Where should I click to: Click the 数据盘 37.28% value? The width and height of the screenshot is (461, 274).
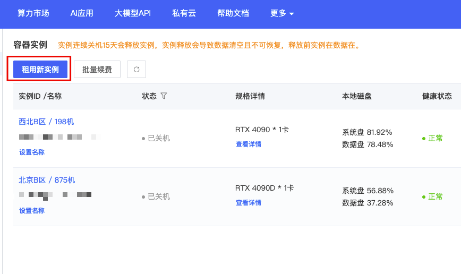point(368,203)
